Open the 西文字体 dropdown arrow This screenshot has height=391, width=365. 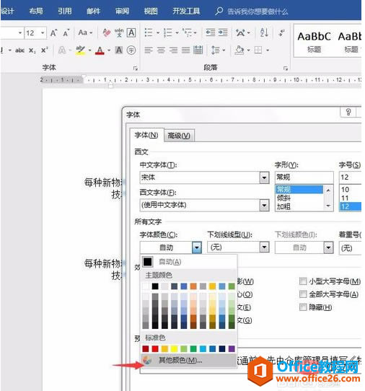(x=264, y=205)
